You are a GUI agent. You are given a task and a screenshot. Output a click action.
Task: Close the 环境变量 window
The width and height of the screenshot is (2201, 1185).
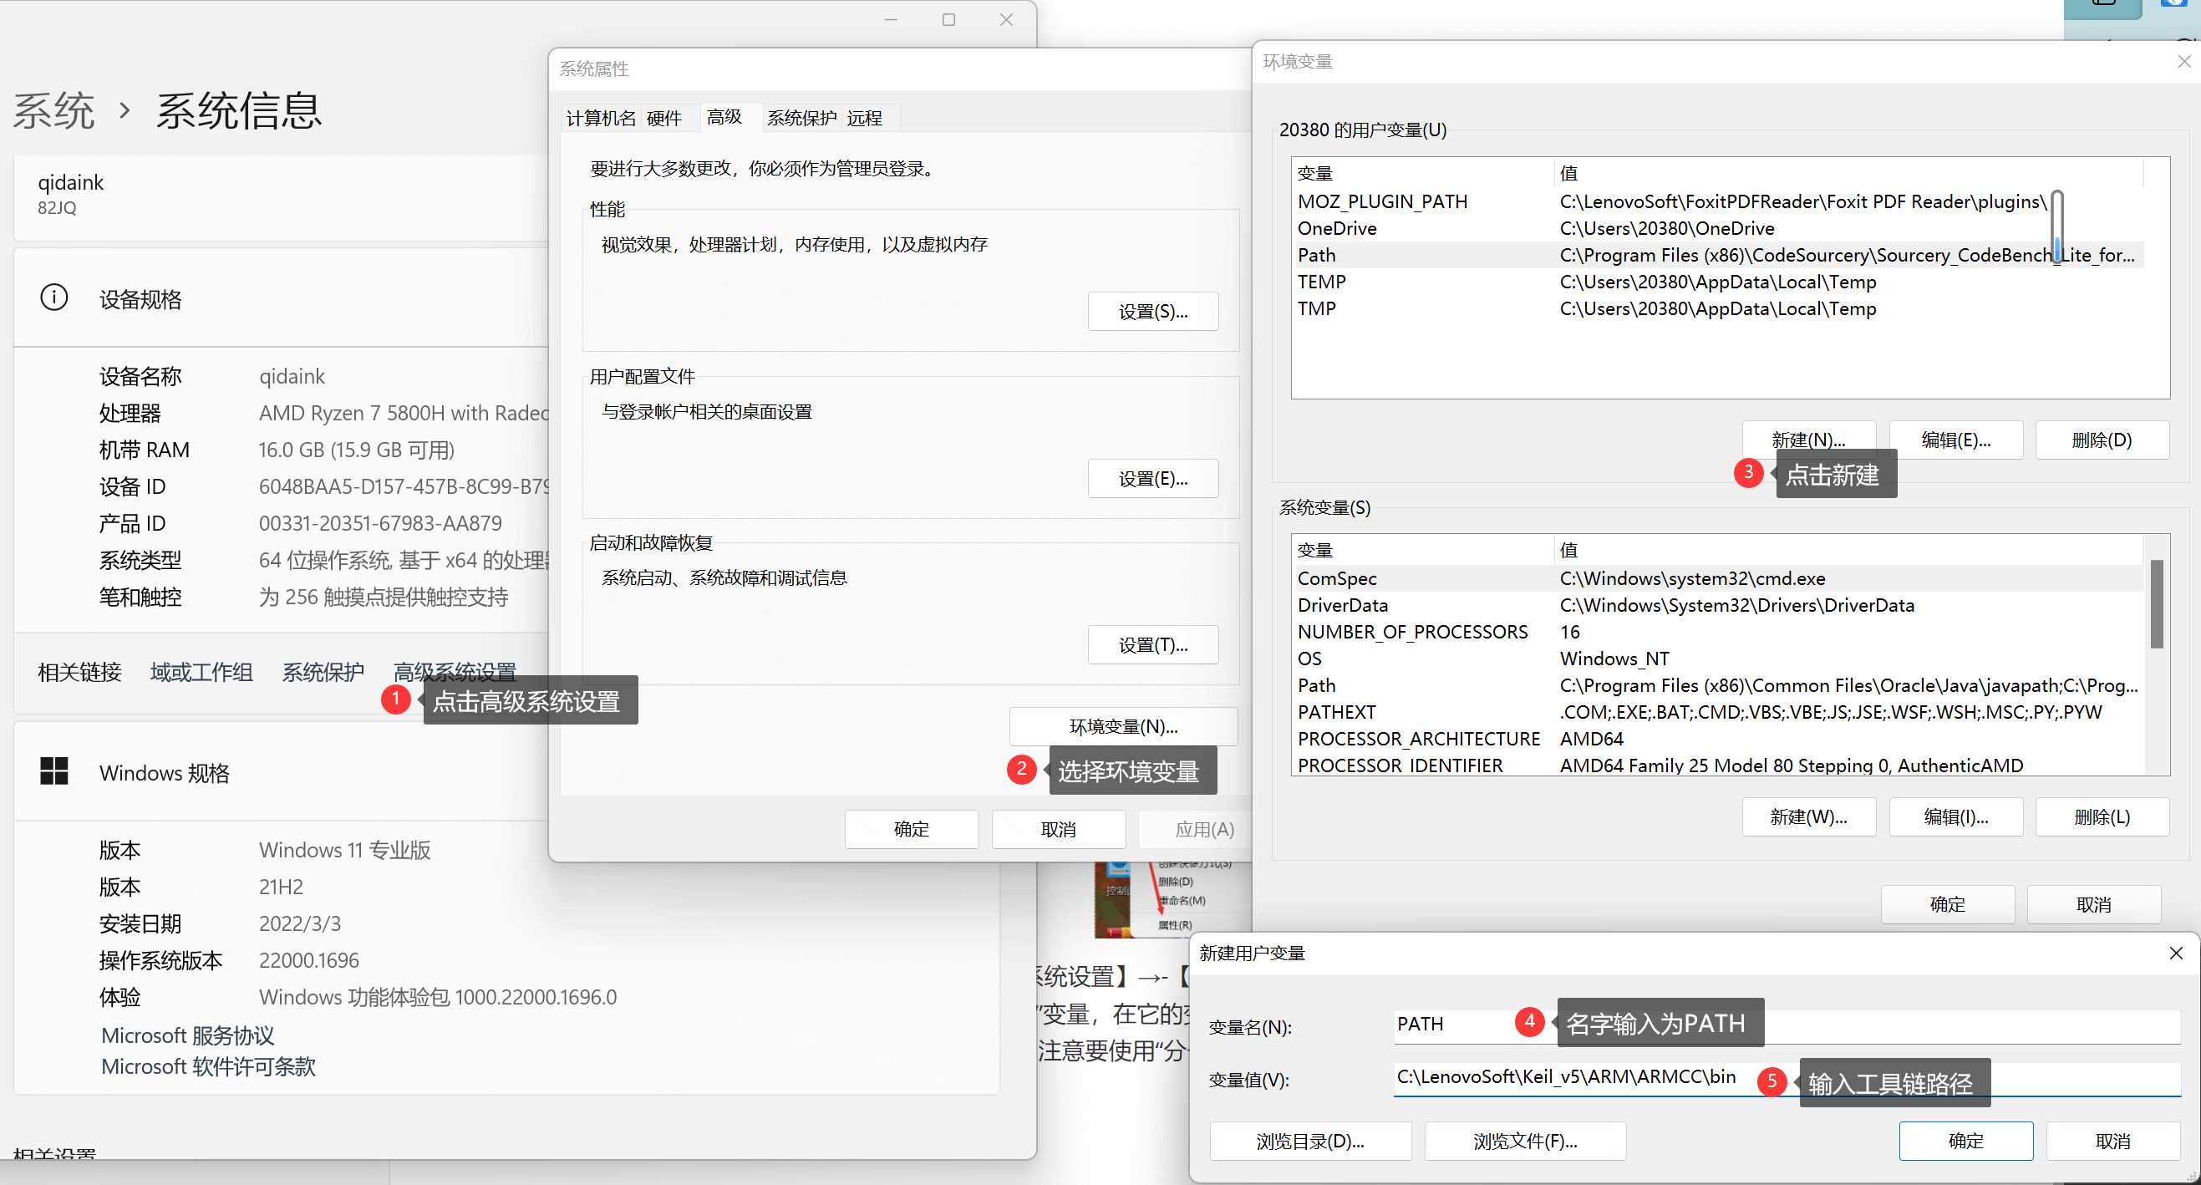[x=2183, y=62]
